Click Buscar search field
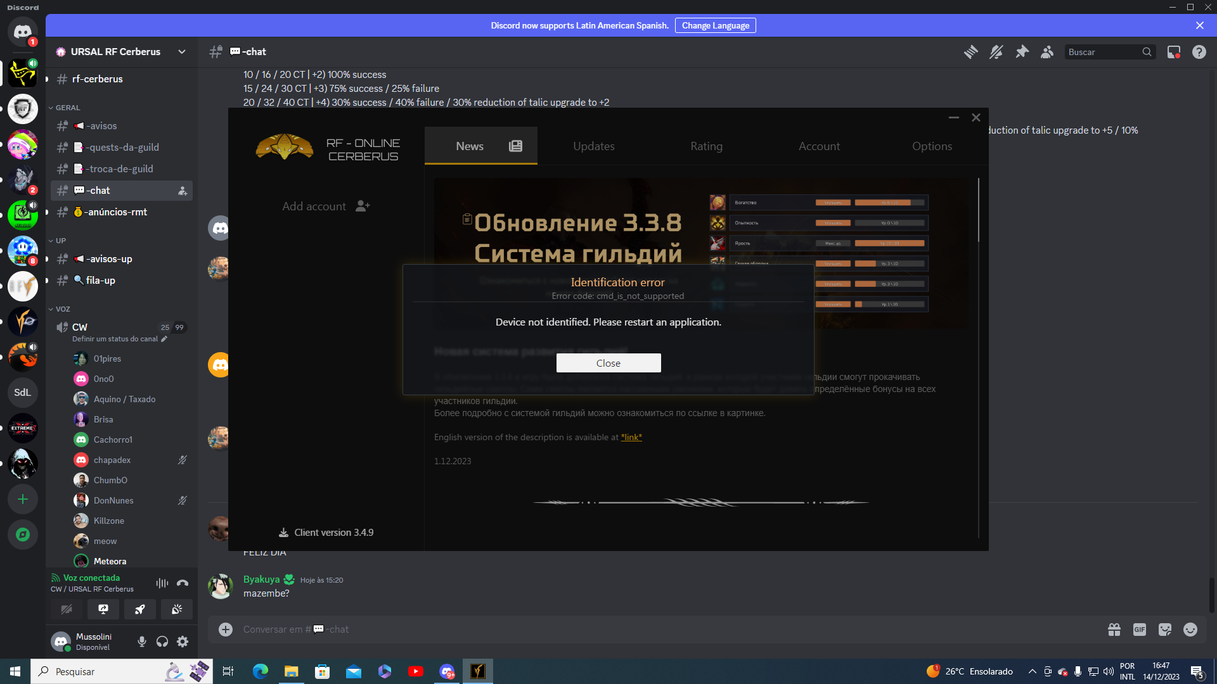The image size is (1217, 684). point(1109,52)
